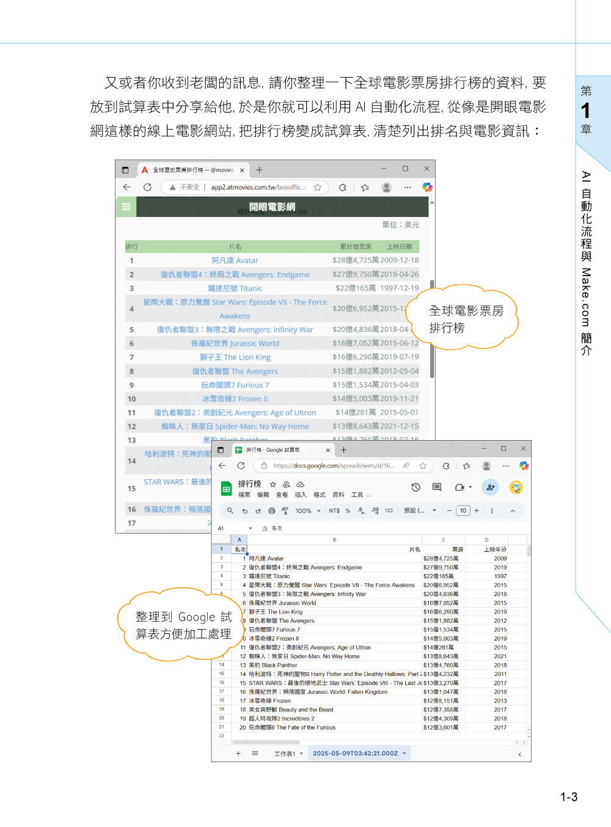Print the spreadsheet using the printer icon
The width and height of the screenshot is (611, 827).
(271, 510)
